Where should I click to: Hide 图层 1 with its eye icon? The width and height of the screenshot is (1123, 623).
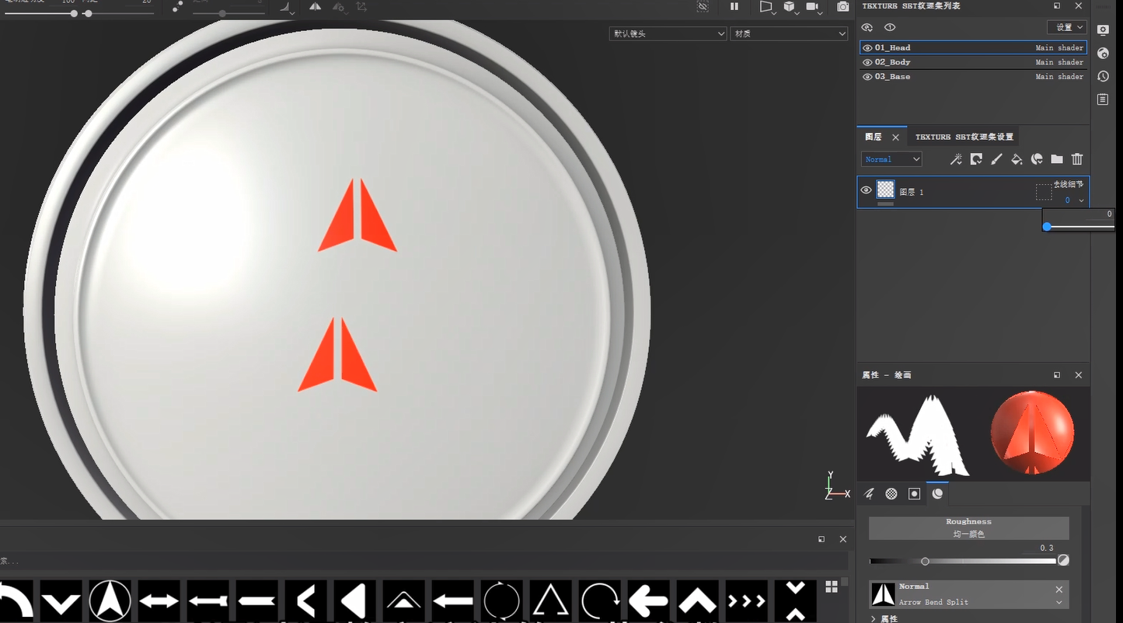coord(866,190)
